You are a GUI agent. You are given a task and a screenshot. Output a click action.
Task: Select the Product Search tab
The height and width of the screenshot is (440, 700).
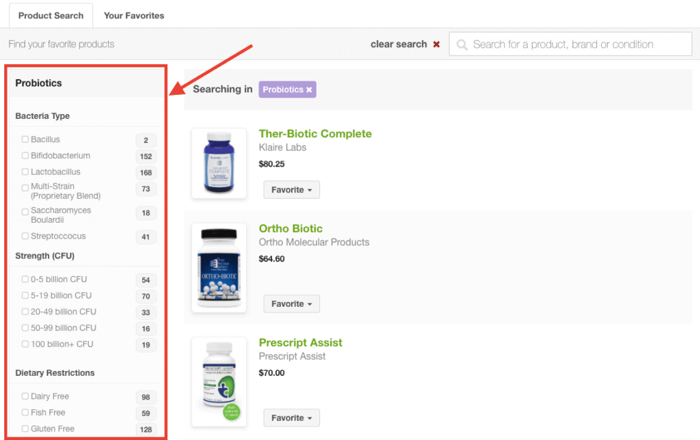tap(51, 16)
